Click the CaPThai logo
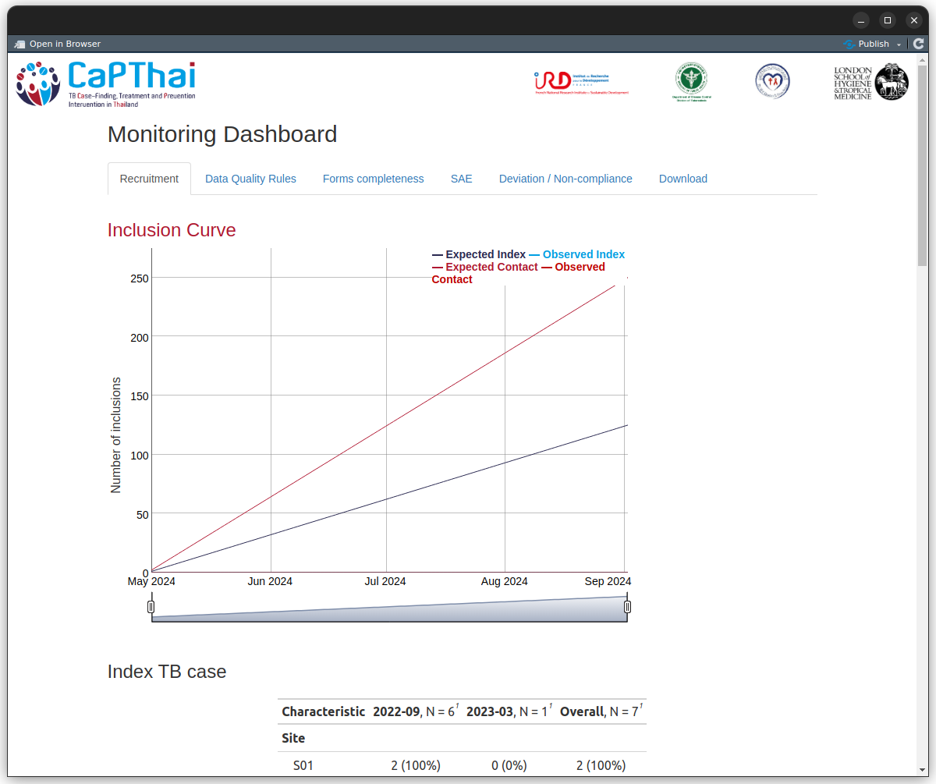The height and width of the screenshot is (784, 936). (105, 83)
